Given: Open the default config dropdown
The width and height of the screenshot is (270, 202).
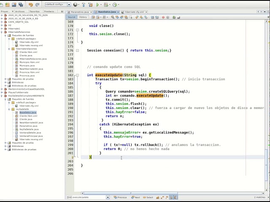Looking at the screenshot, I should coord(69,5).
